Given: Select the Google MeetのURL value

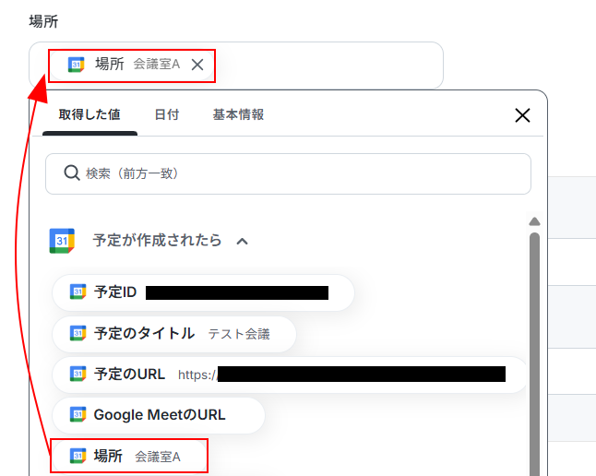Looking at the screenshot, I should click(159, 415).
